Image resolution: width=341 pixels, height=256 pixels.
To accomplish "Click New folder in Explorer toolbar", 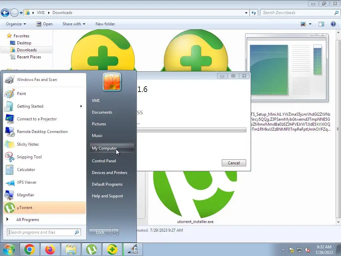I will pos(105,24).
